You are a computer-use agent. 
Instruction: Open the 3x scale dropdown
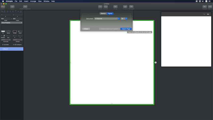[x=124, y=18]
